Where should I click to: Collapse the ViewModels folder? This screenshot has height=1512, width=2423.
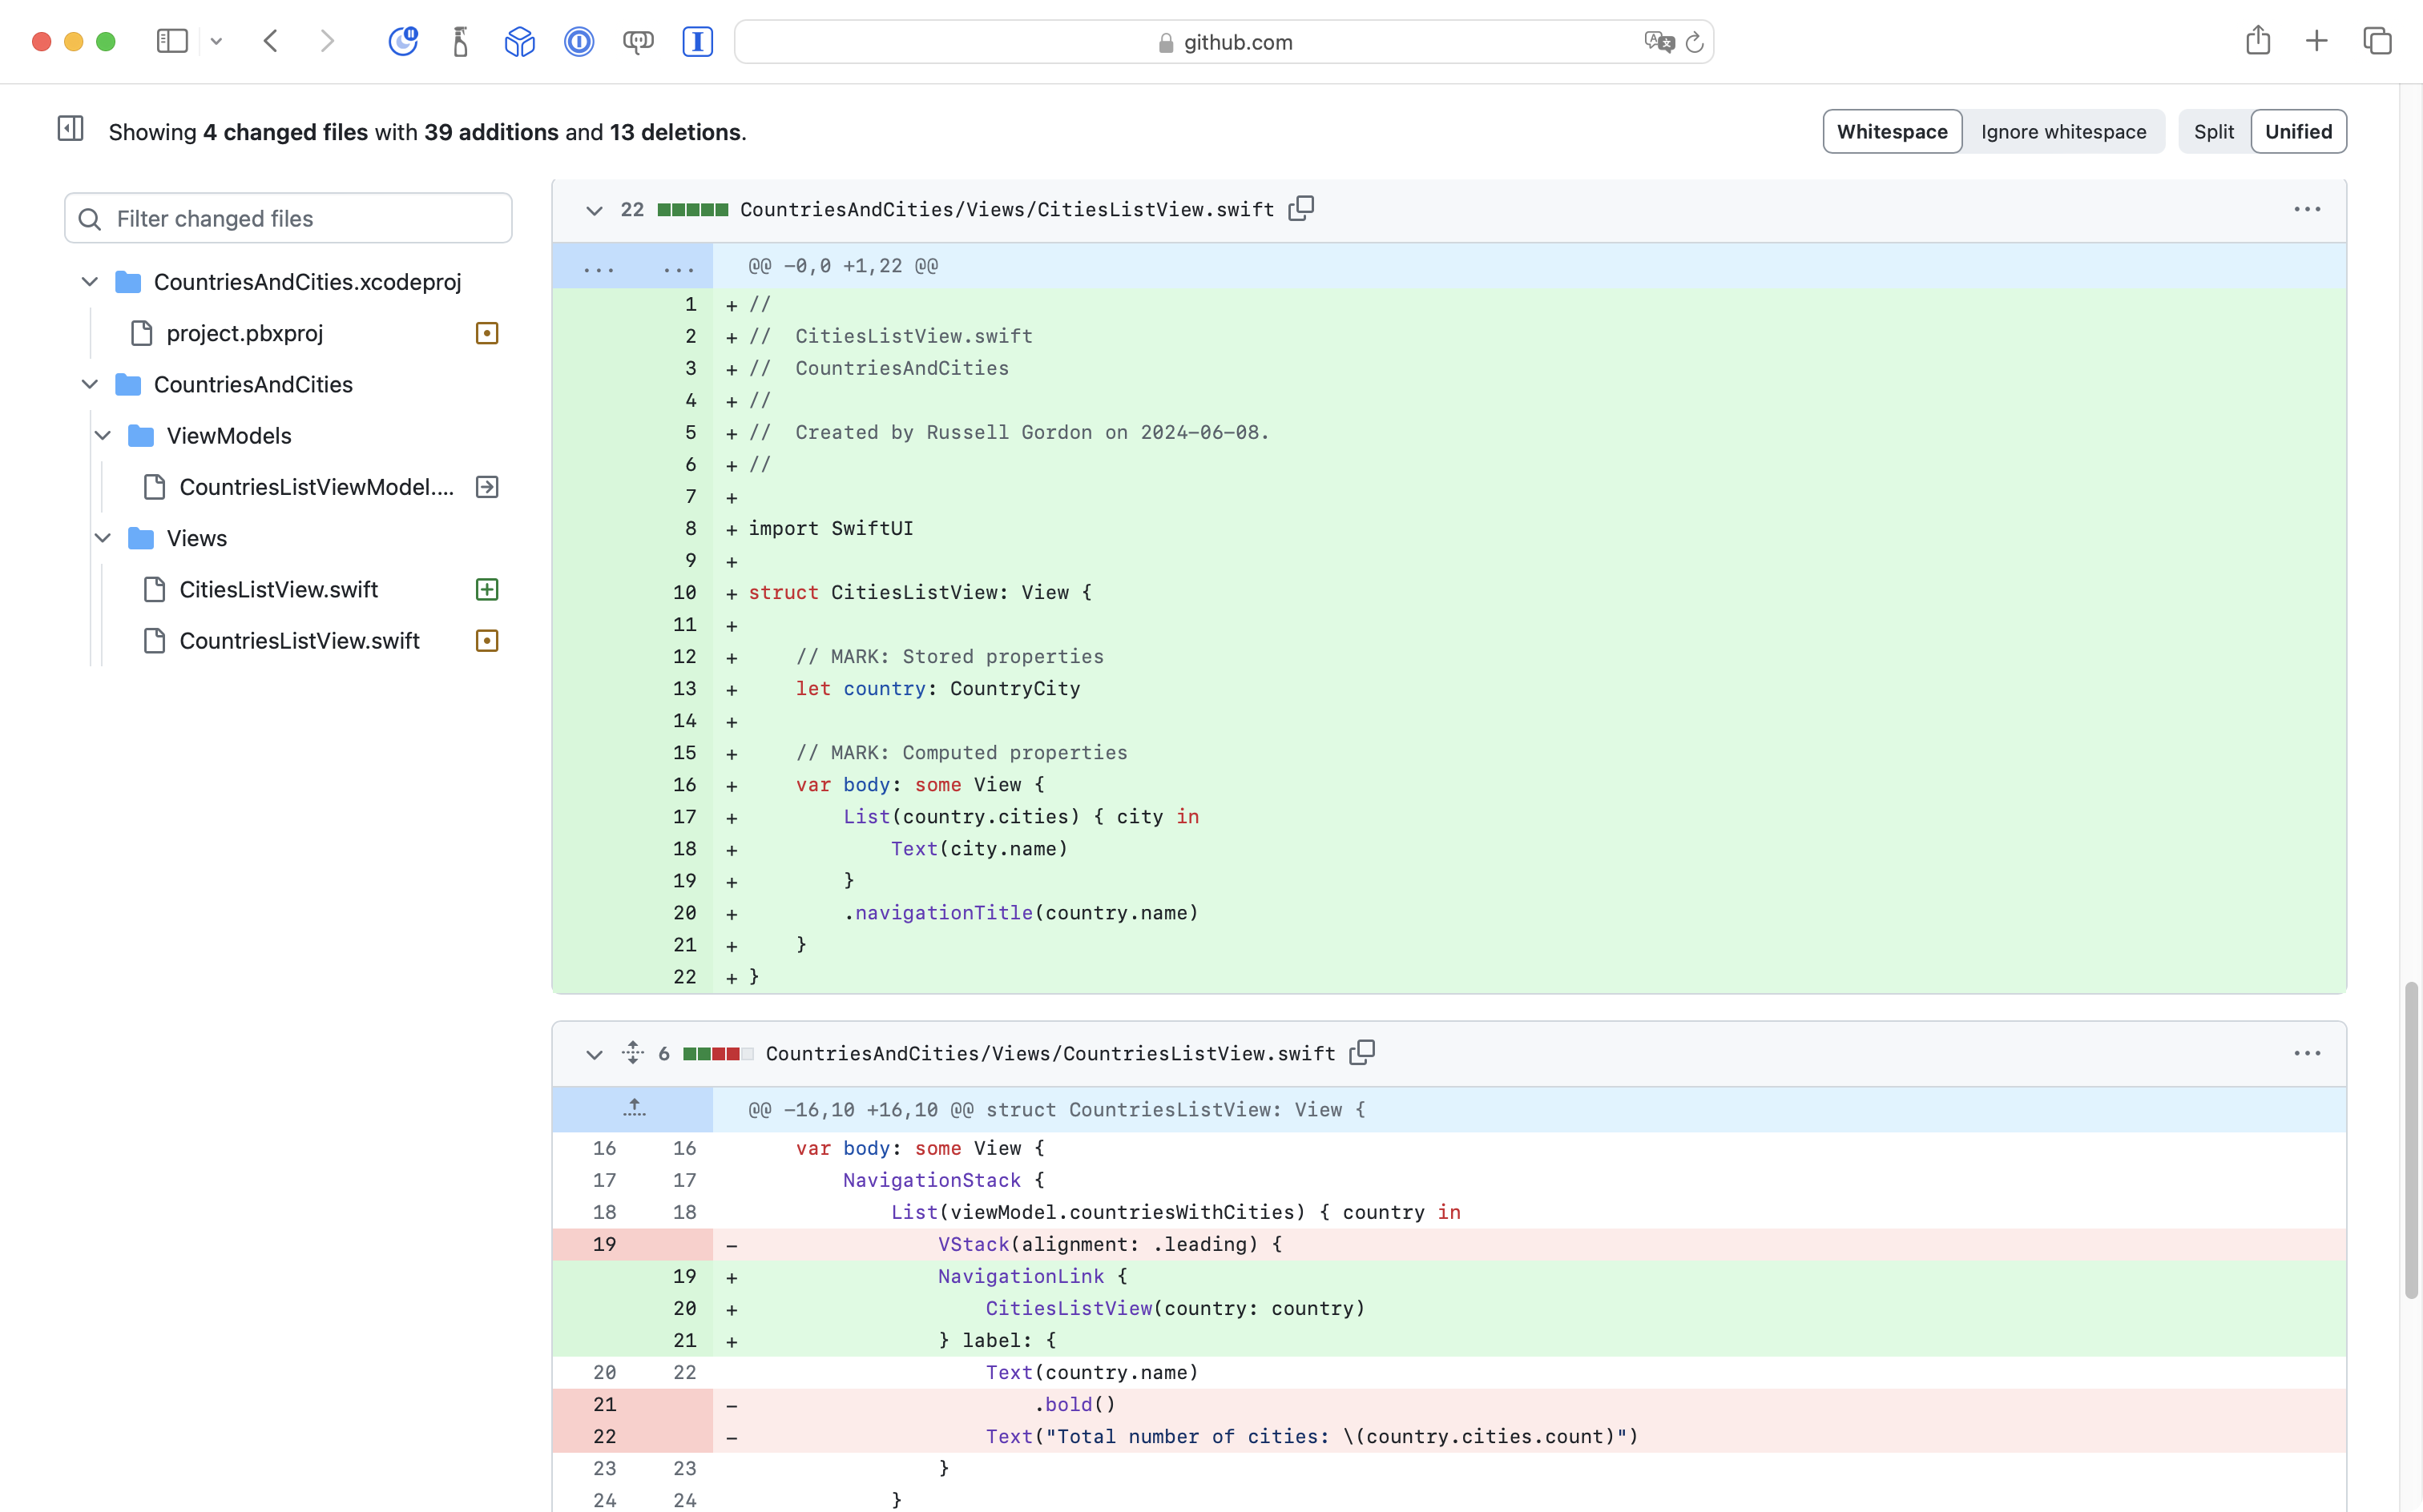click(103, 436)
